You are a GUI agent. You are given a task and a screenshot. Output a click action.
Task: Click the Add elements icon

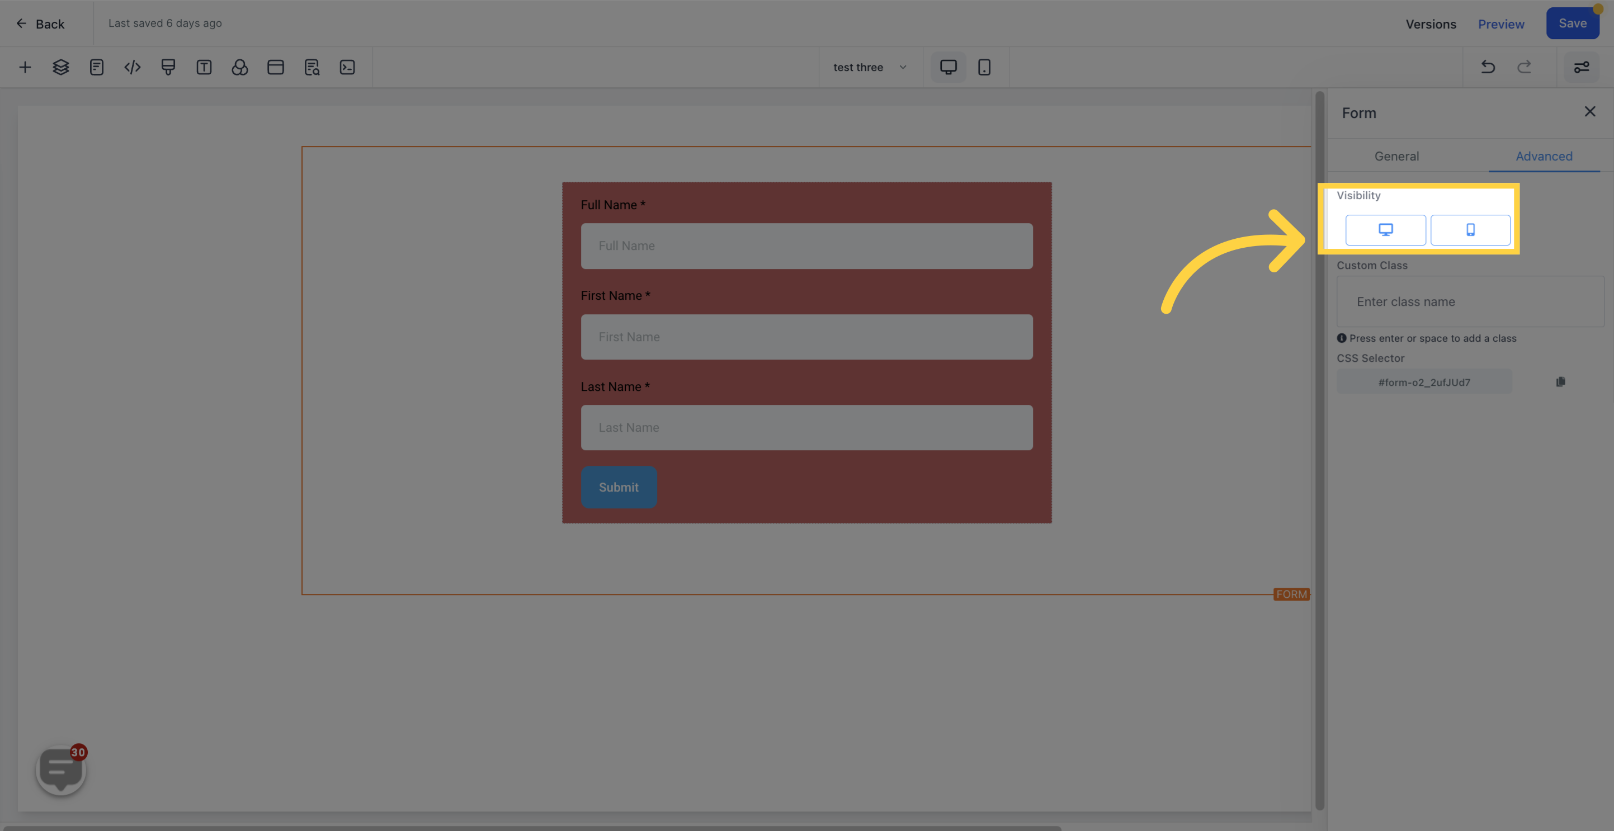pos(25,67)
